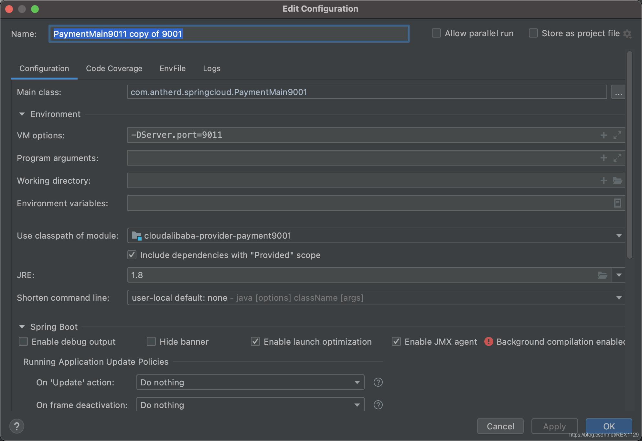
Task: Click the plus icon in VM options field
Action: tap(604, 135)
